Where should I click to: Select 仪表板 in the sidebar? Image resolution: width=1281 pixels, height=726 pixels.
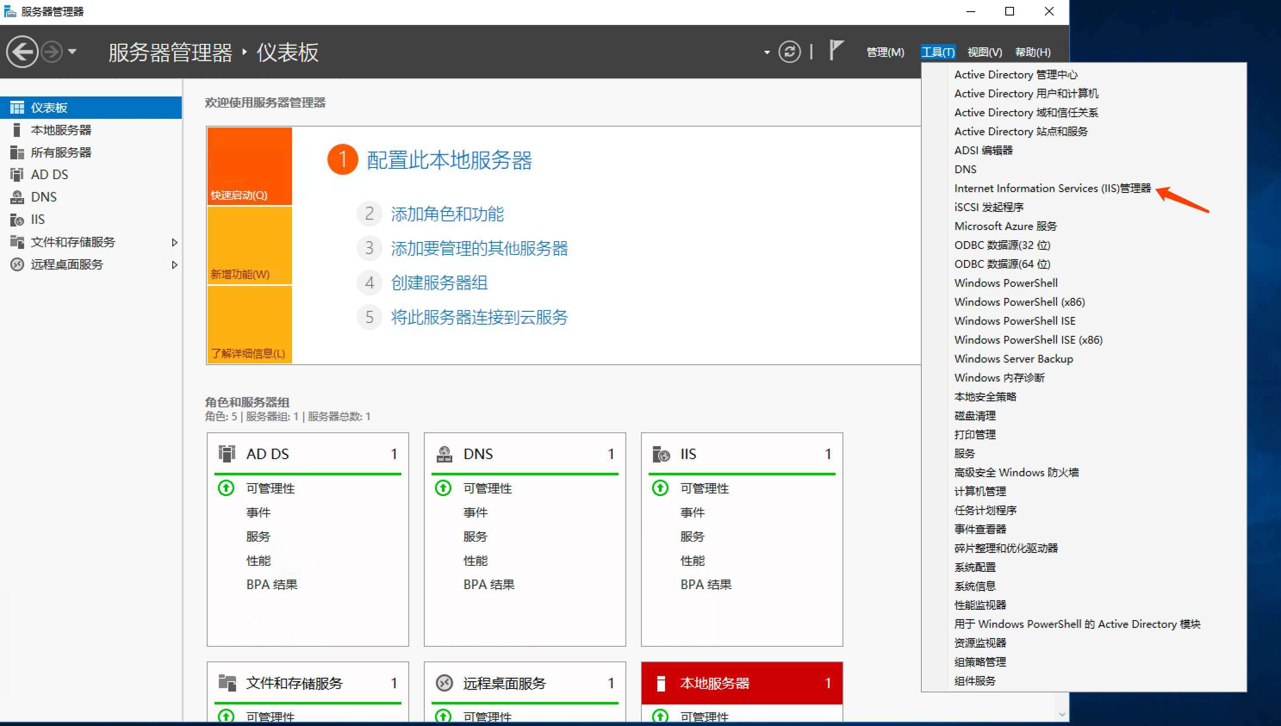click(x=91, y=107)
